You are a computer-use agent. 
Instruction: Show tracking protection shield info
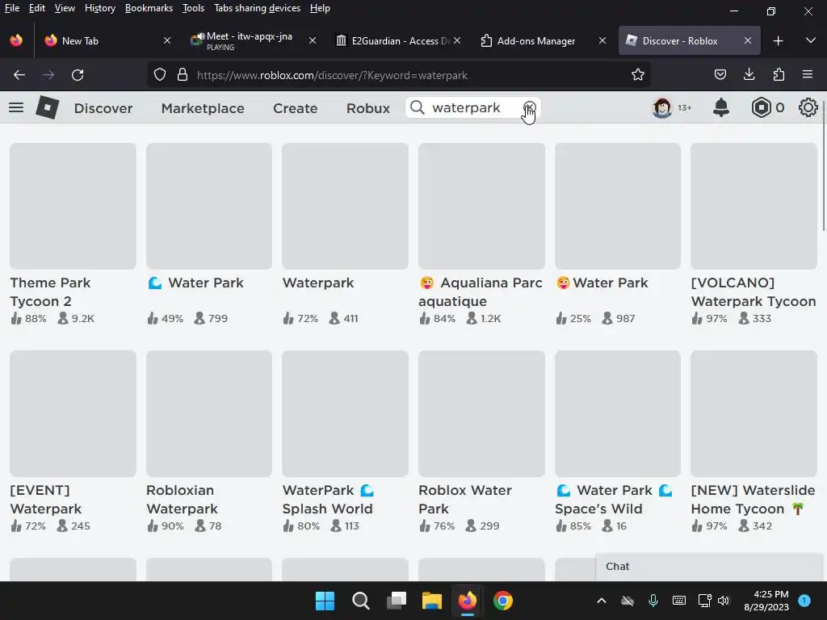coord(160,75)
